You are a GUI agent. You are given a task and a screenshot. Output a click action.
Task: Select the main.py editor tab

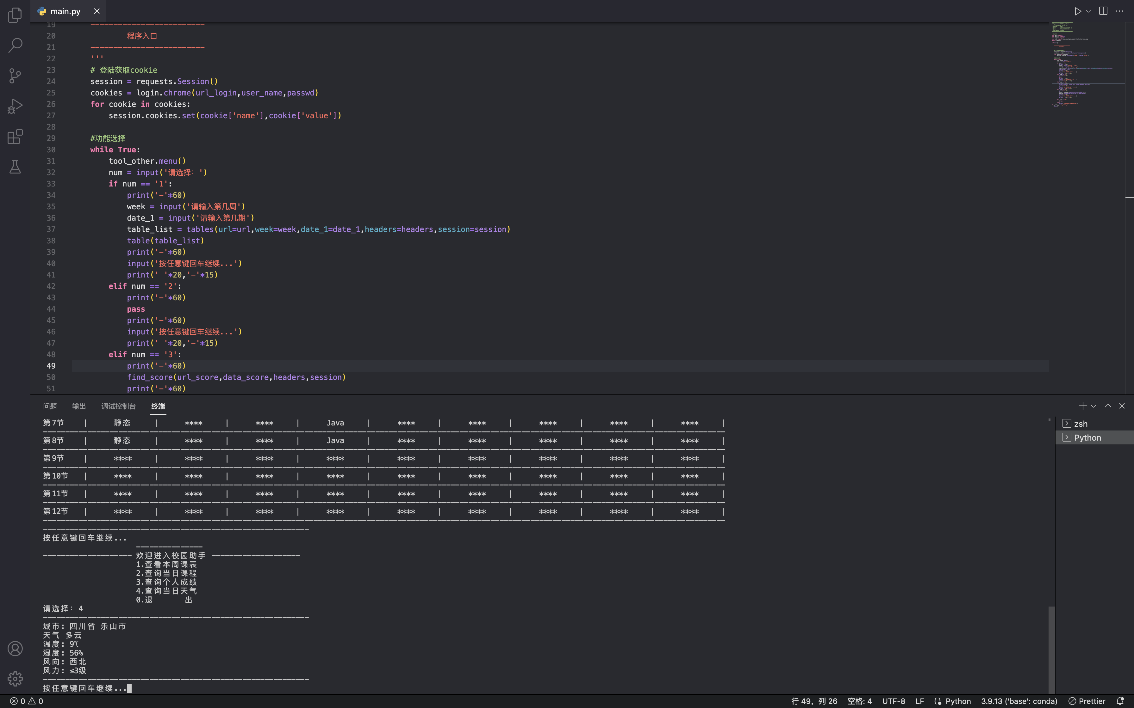68,11
